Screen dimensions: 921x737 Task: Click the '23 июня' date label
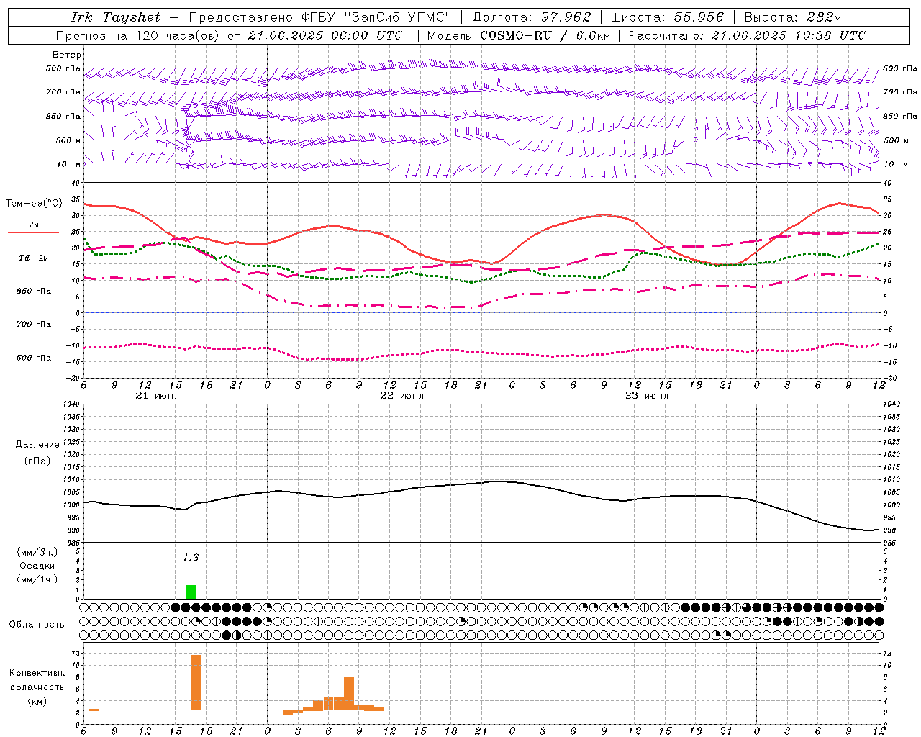point(647,396)
